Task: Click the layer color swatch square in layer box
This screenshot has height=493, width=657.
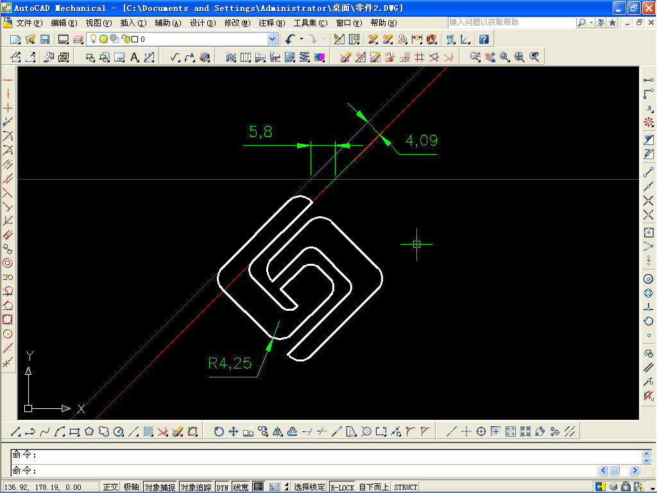Action: click(135, 39)
